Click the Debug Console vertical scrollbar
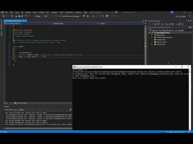193x144 pixels. click(190, 99)
